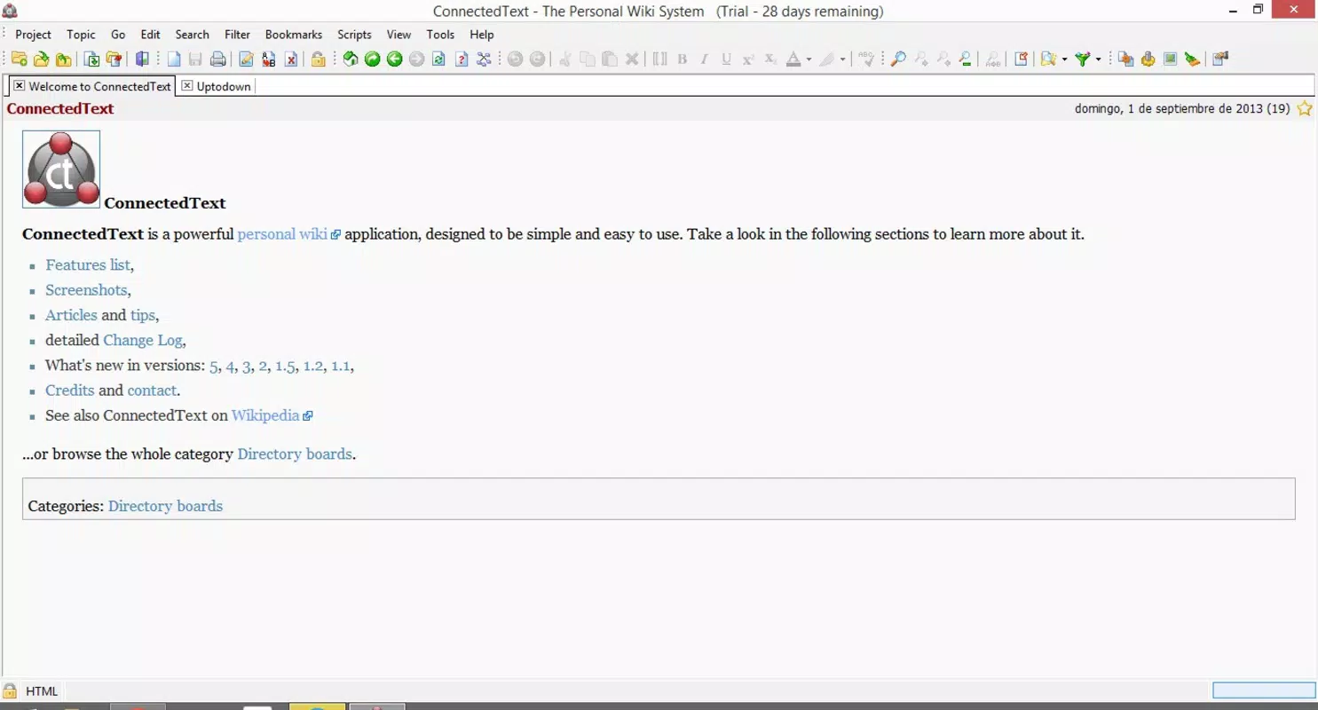Expand the page-view dropdown arrow
The width and height of the screenshot is (1318, 710).
click(x=1063, y=59)
